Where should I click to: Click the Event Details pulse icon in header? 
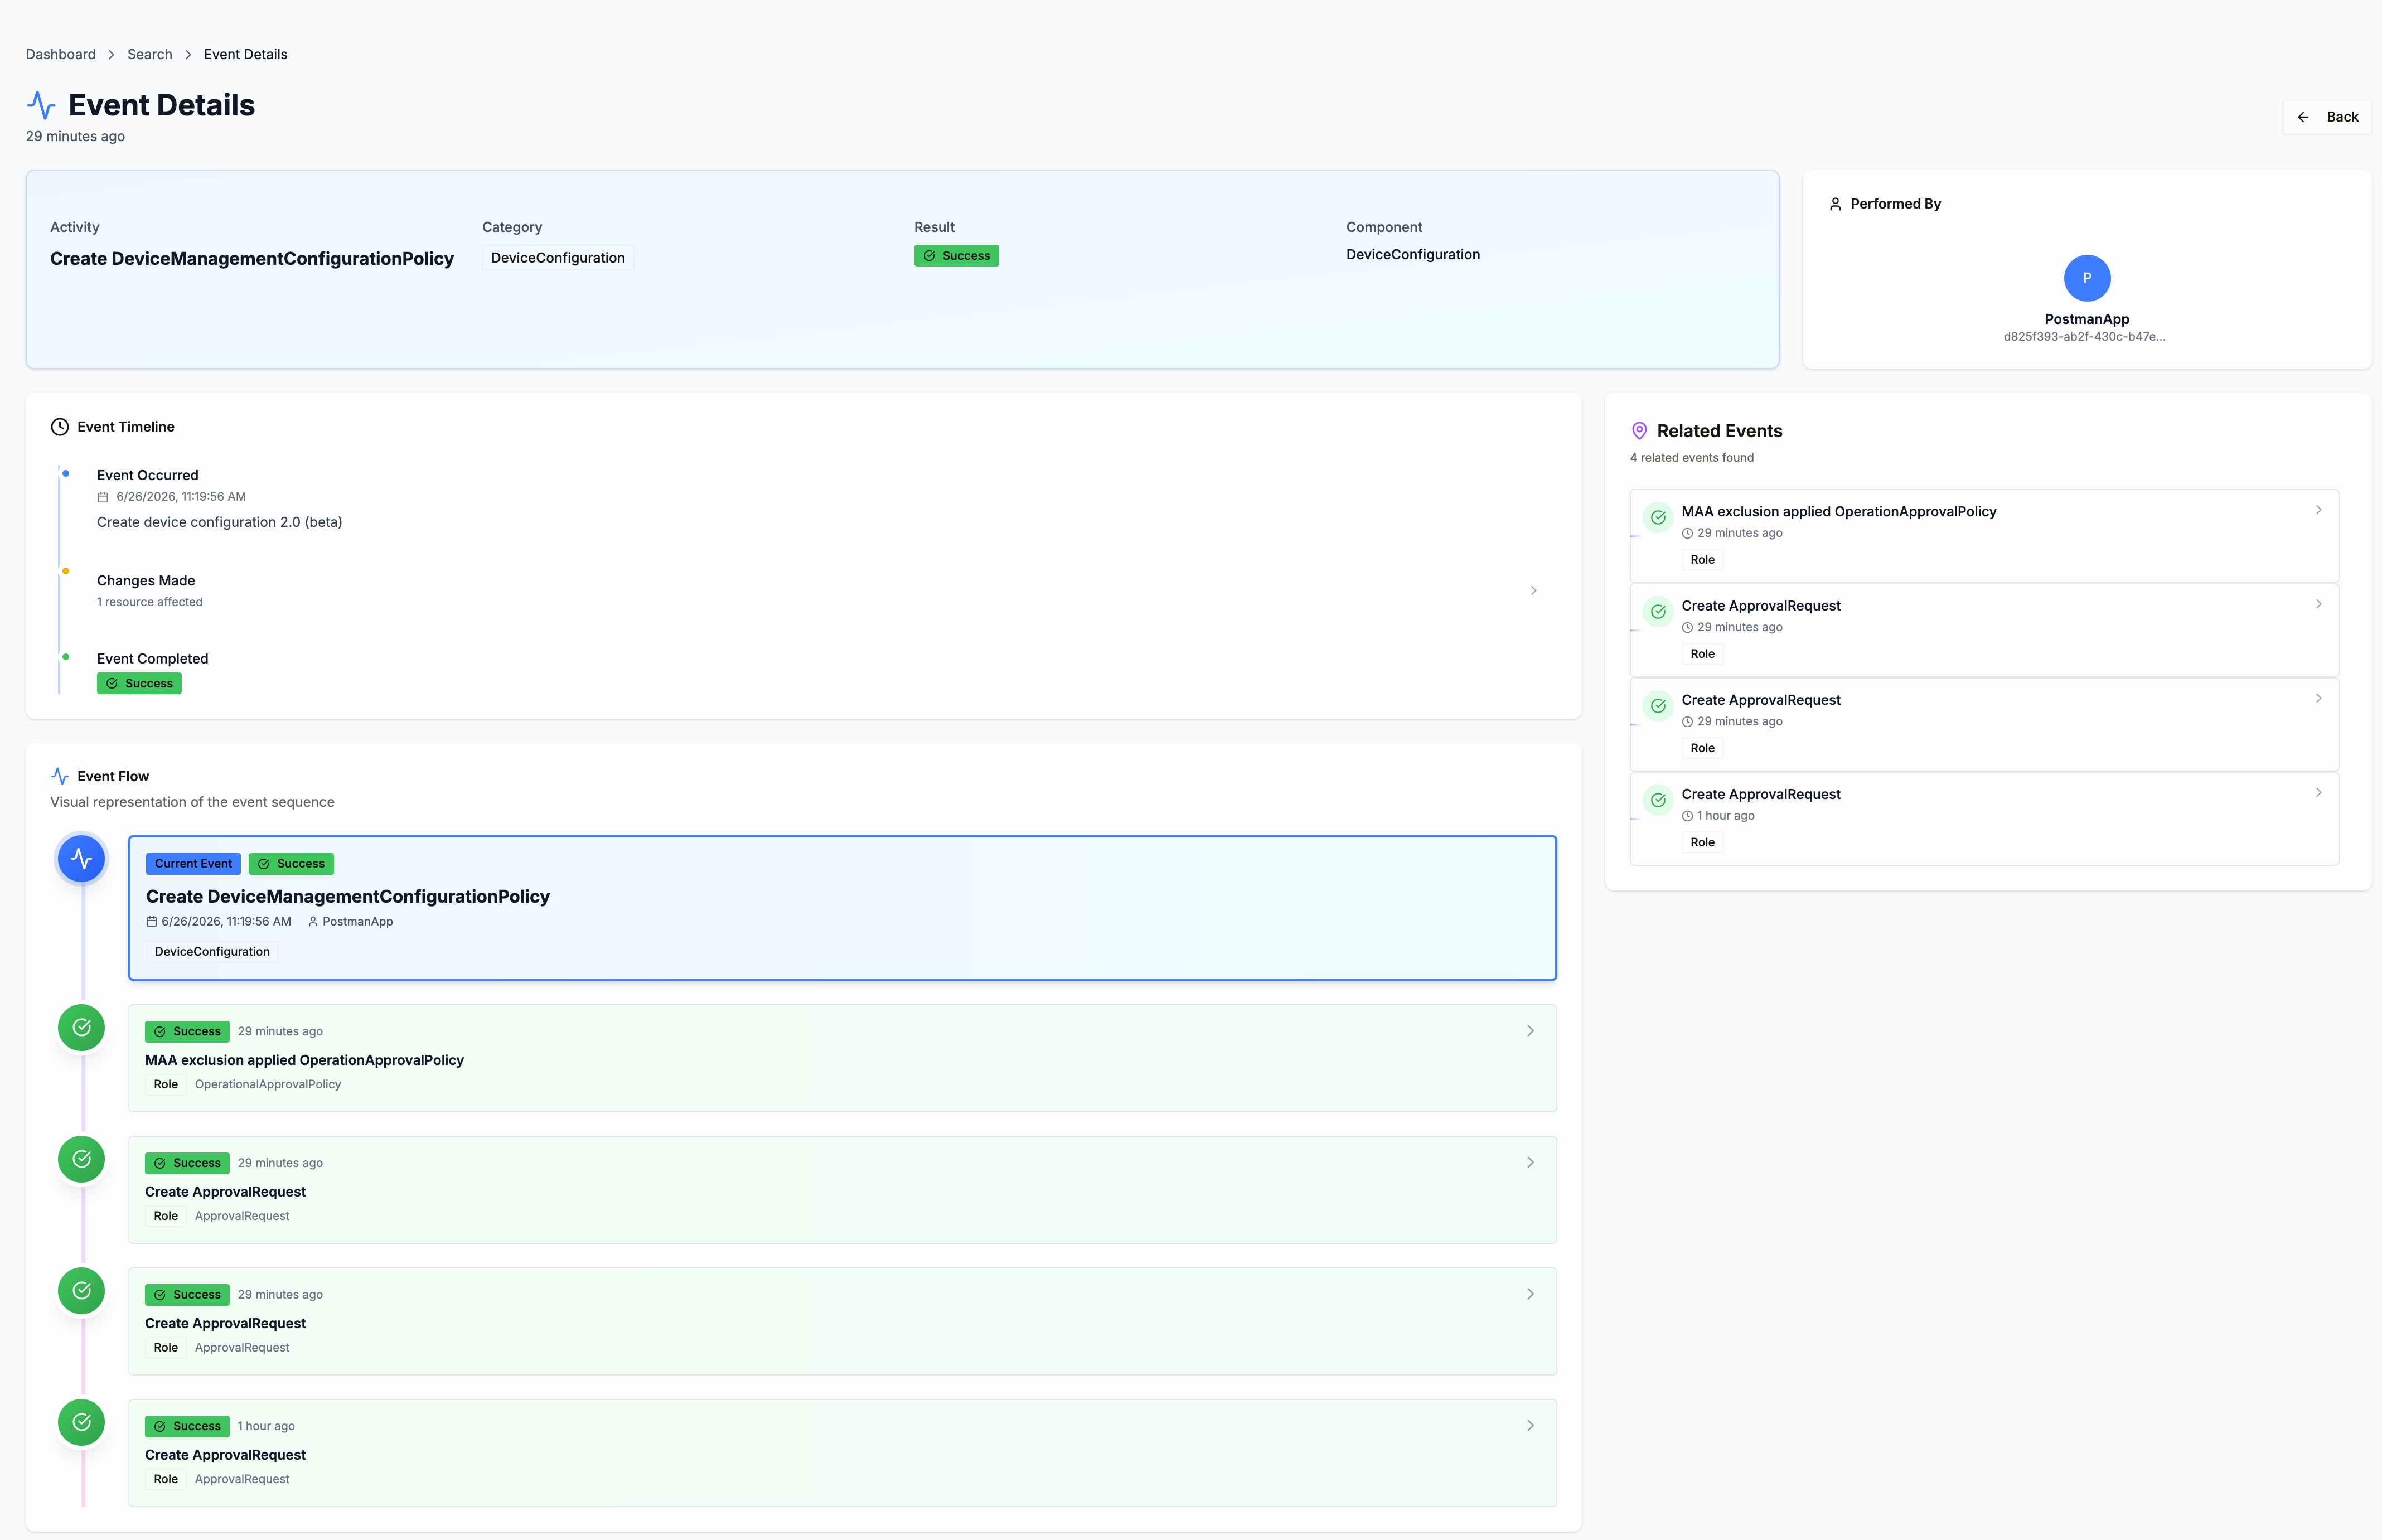point(41,105)
